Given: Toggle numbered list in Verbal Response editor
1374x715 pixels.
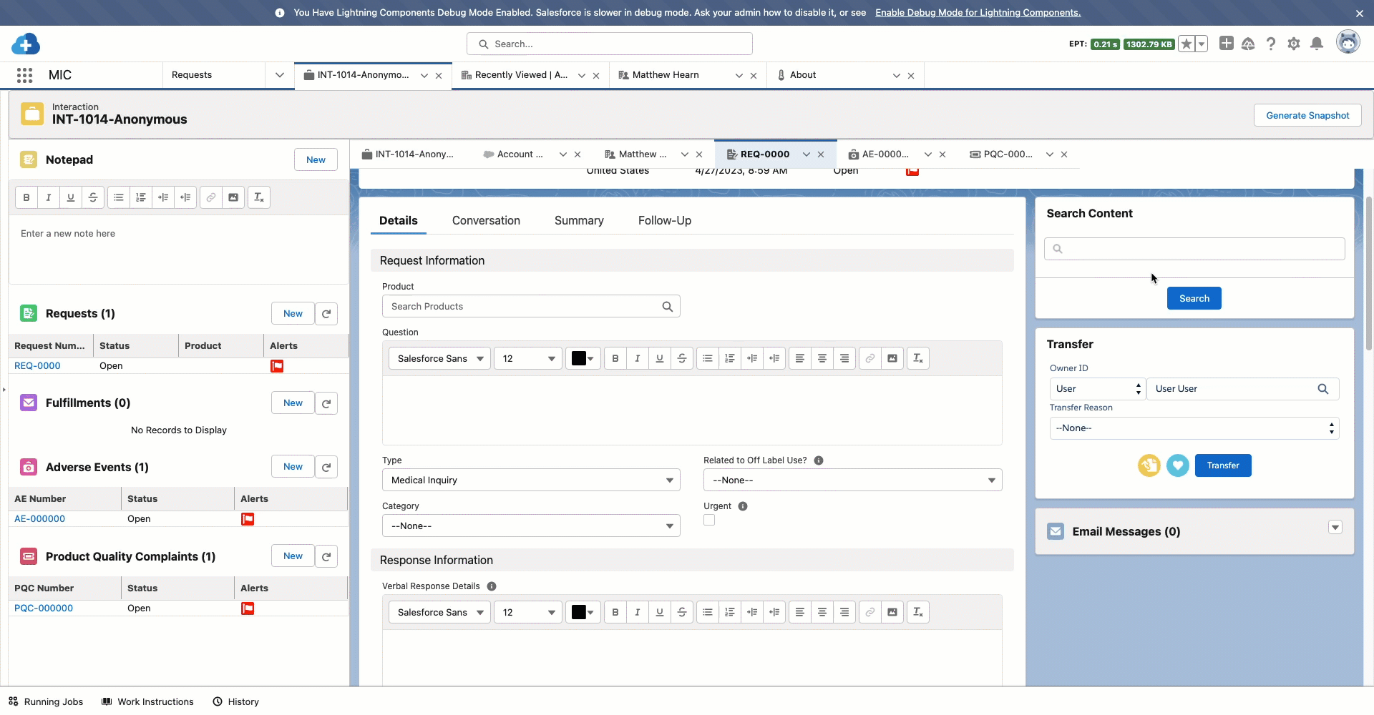Looking at the screenshot, I should tap(729, 612).
